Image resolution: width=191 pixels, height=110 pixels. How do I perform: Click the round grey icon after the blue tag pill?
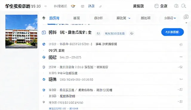coord(132,33)
